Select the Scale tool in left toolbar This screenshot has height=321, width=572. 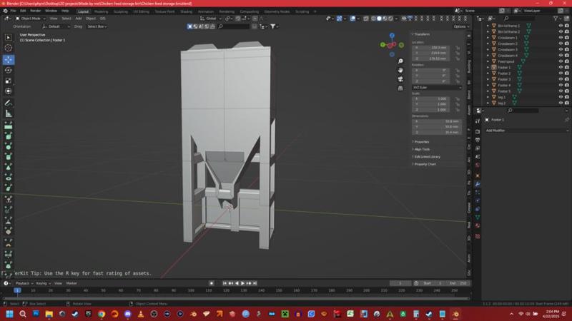click(x=8, y=81)
